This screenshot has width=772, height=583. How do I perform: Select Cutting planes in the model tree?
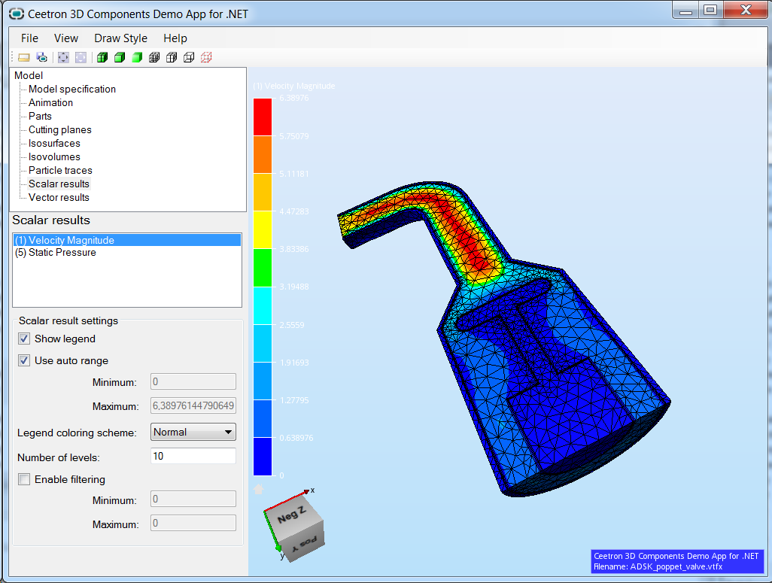[59, 129]
